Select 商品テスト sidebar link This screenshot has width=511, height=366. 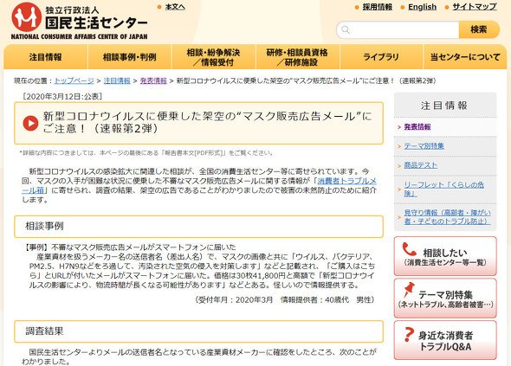[x=420, y=165]
